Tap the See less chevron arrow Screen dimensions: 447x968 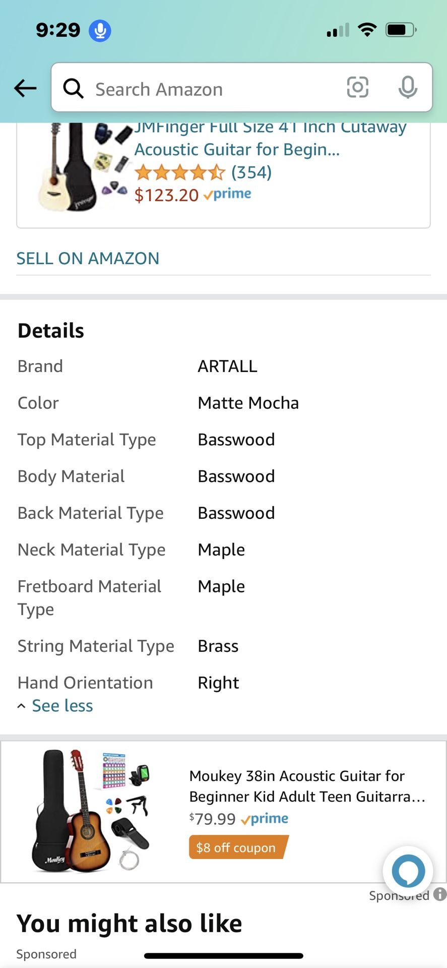tap(21, 706)
